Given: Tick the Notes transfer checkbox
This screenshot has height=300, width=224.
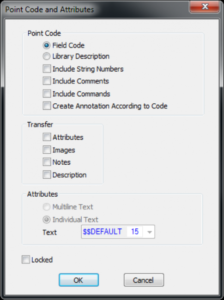Looking at the screenshot, I should 47,162.
